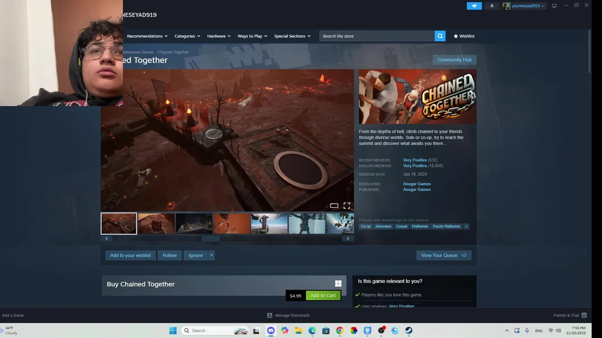The height and width of the screenshot is (338, 602).
Task: Open the Windows Start menu
Action: (x=173, y=330)
